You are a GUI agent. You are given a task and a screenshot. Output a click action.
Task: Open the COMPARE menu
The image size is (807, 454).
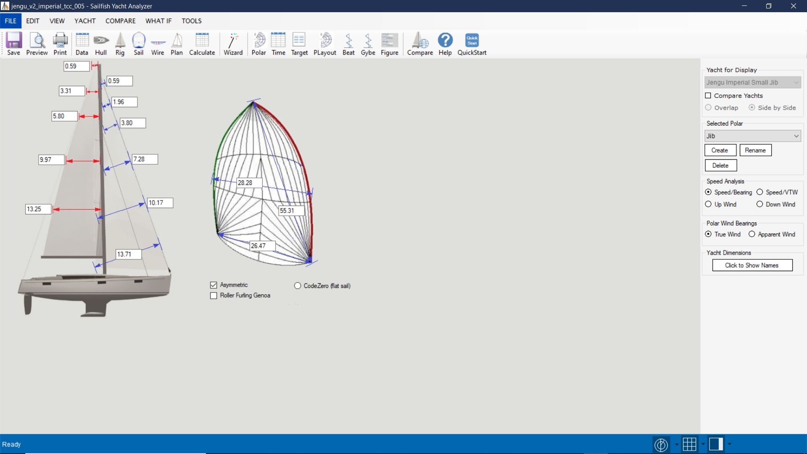120,21
